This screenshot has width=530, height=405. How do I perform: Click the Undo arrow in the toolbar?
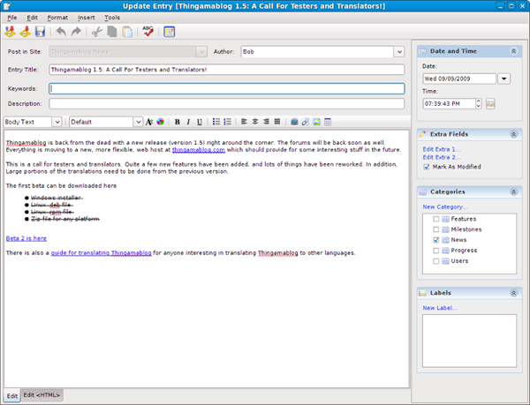[61, 32]
